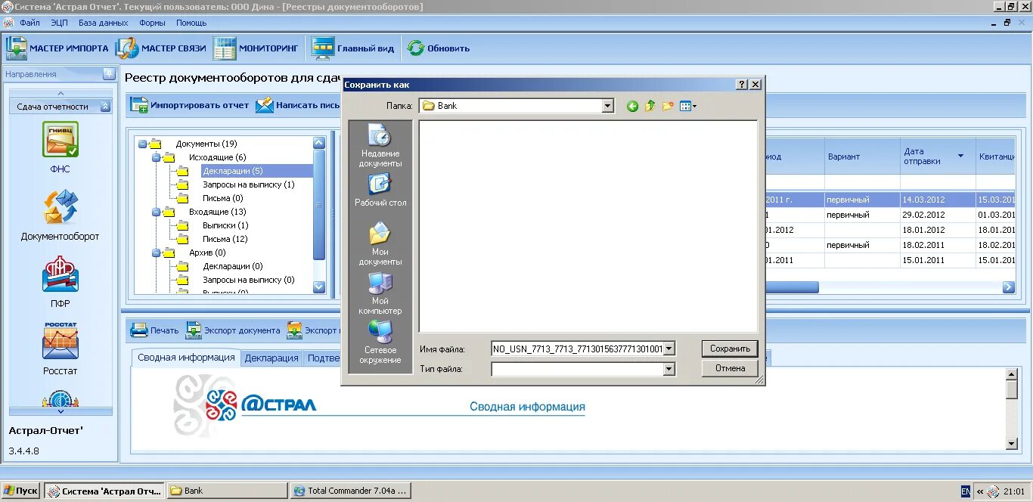The width and height of the screenshot is (1033, 502).
Task: Select the row dated 18.02.2011
Action: tap(889, 245)
